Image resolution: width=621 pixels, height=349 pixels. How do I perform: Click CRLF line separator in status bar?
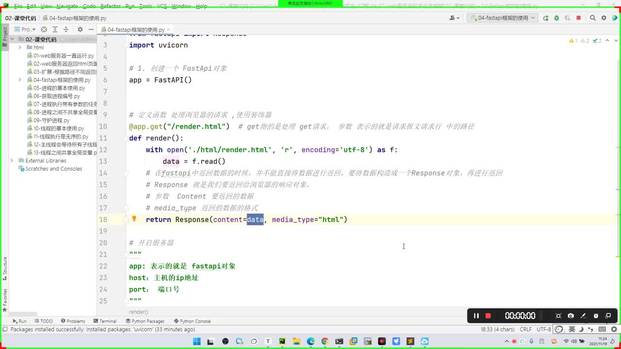pyautogui.click(x=526, y=329)
